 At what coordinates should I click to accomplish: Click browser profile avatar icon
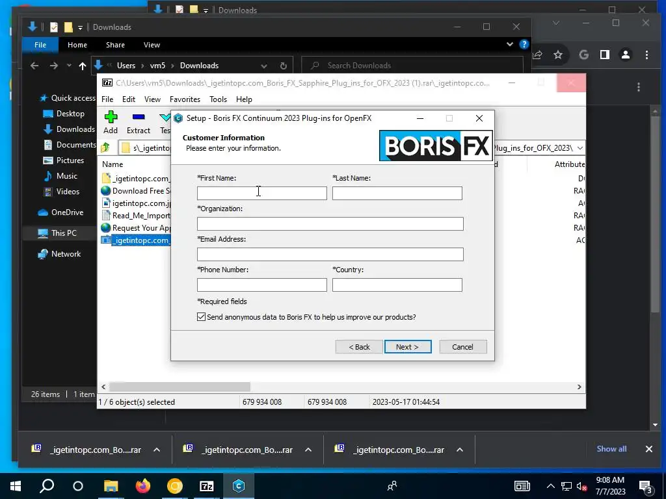pos(626,55)
